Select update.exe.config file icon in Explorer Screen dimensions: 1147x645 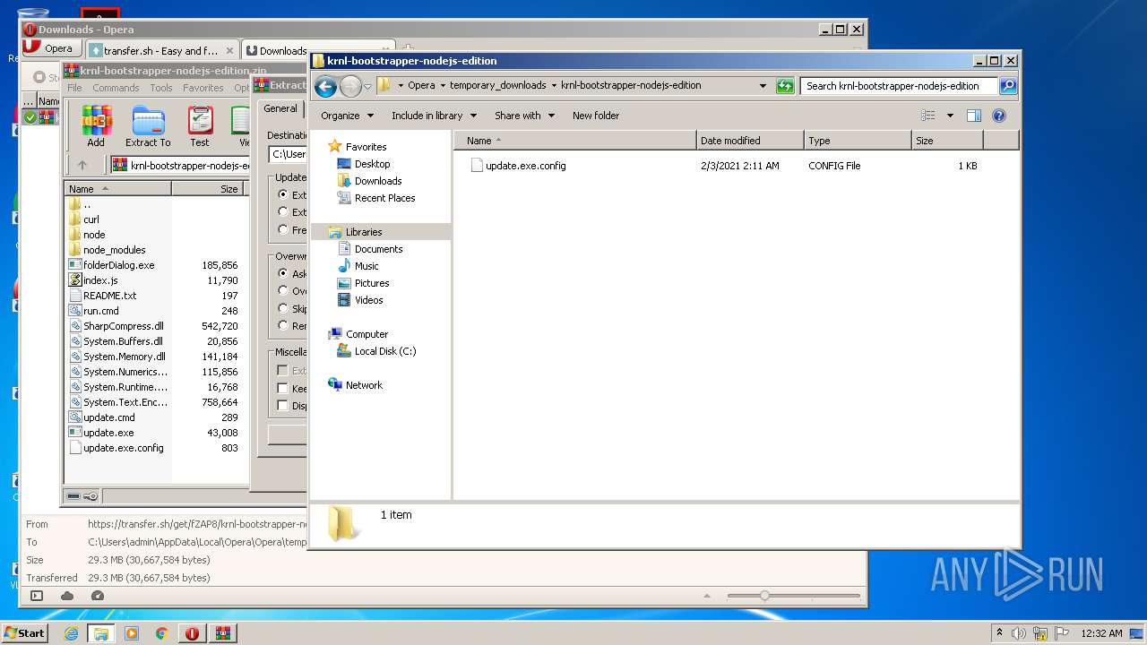(x=477, y=166)
